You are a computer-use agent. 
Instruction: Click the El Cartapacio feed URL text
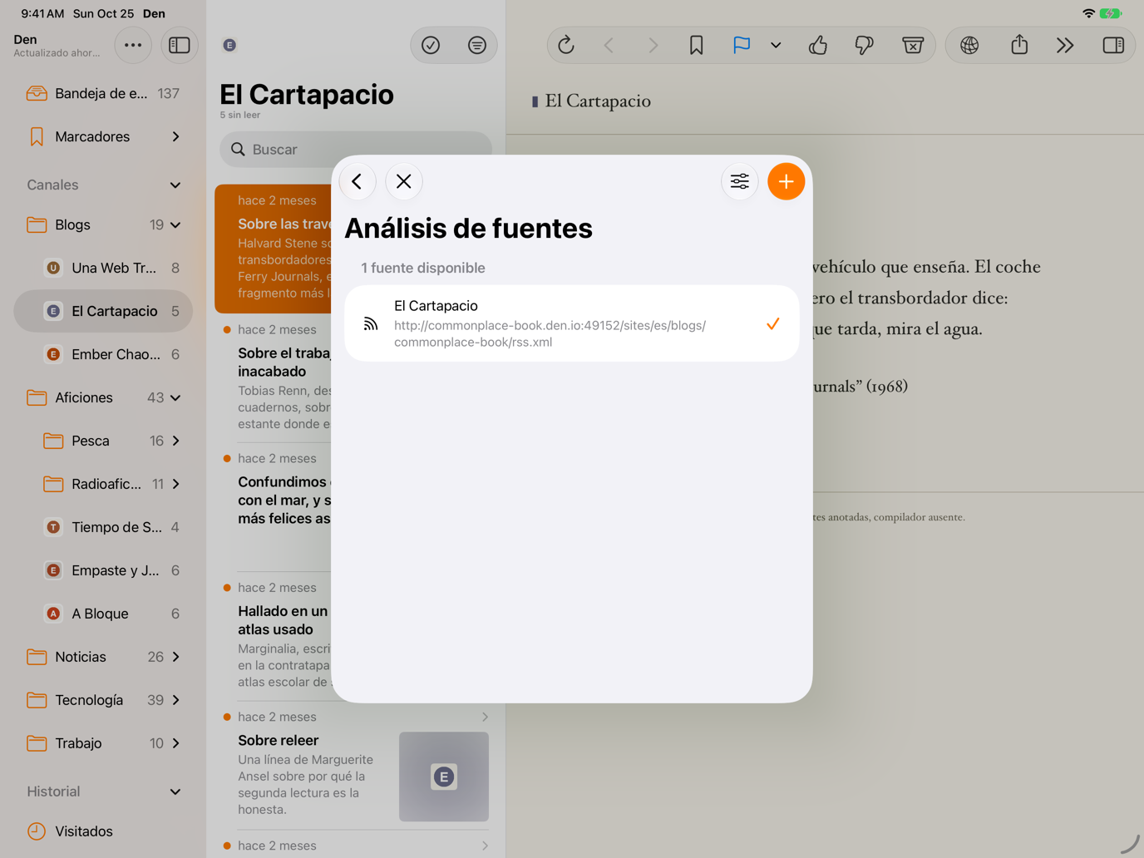click(550, 333)
